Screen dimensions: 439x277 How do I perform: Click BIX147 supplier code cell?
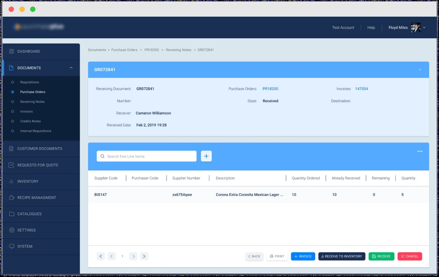pos(100,195)
